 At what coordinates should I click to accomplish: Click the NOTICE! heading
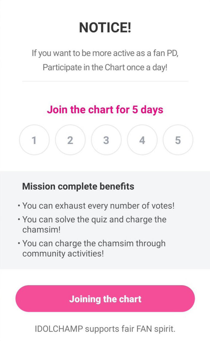(x=105, y=28)
